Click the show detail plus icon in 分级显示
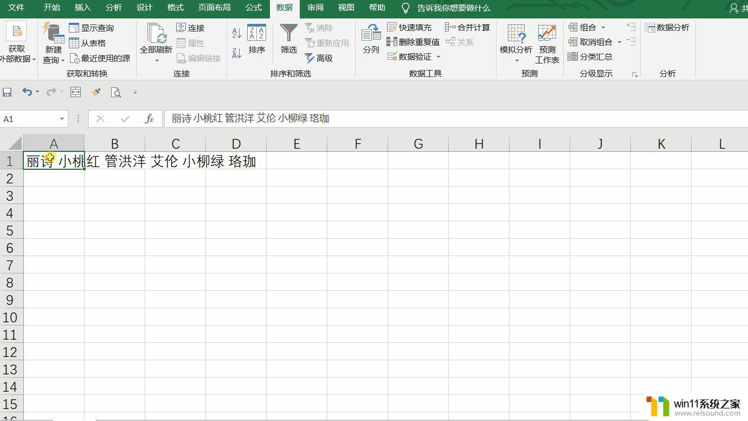 [631, 26]
